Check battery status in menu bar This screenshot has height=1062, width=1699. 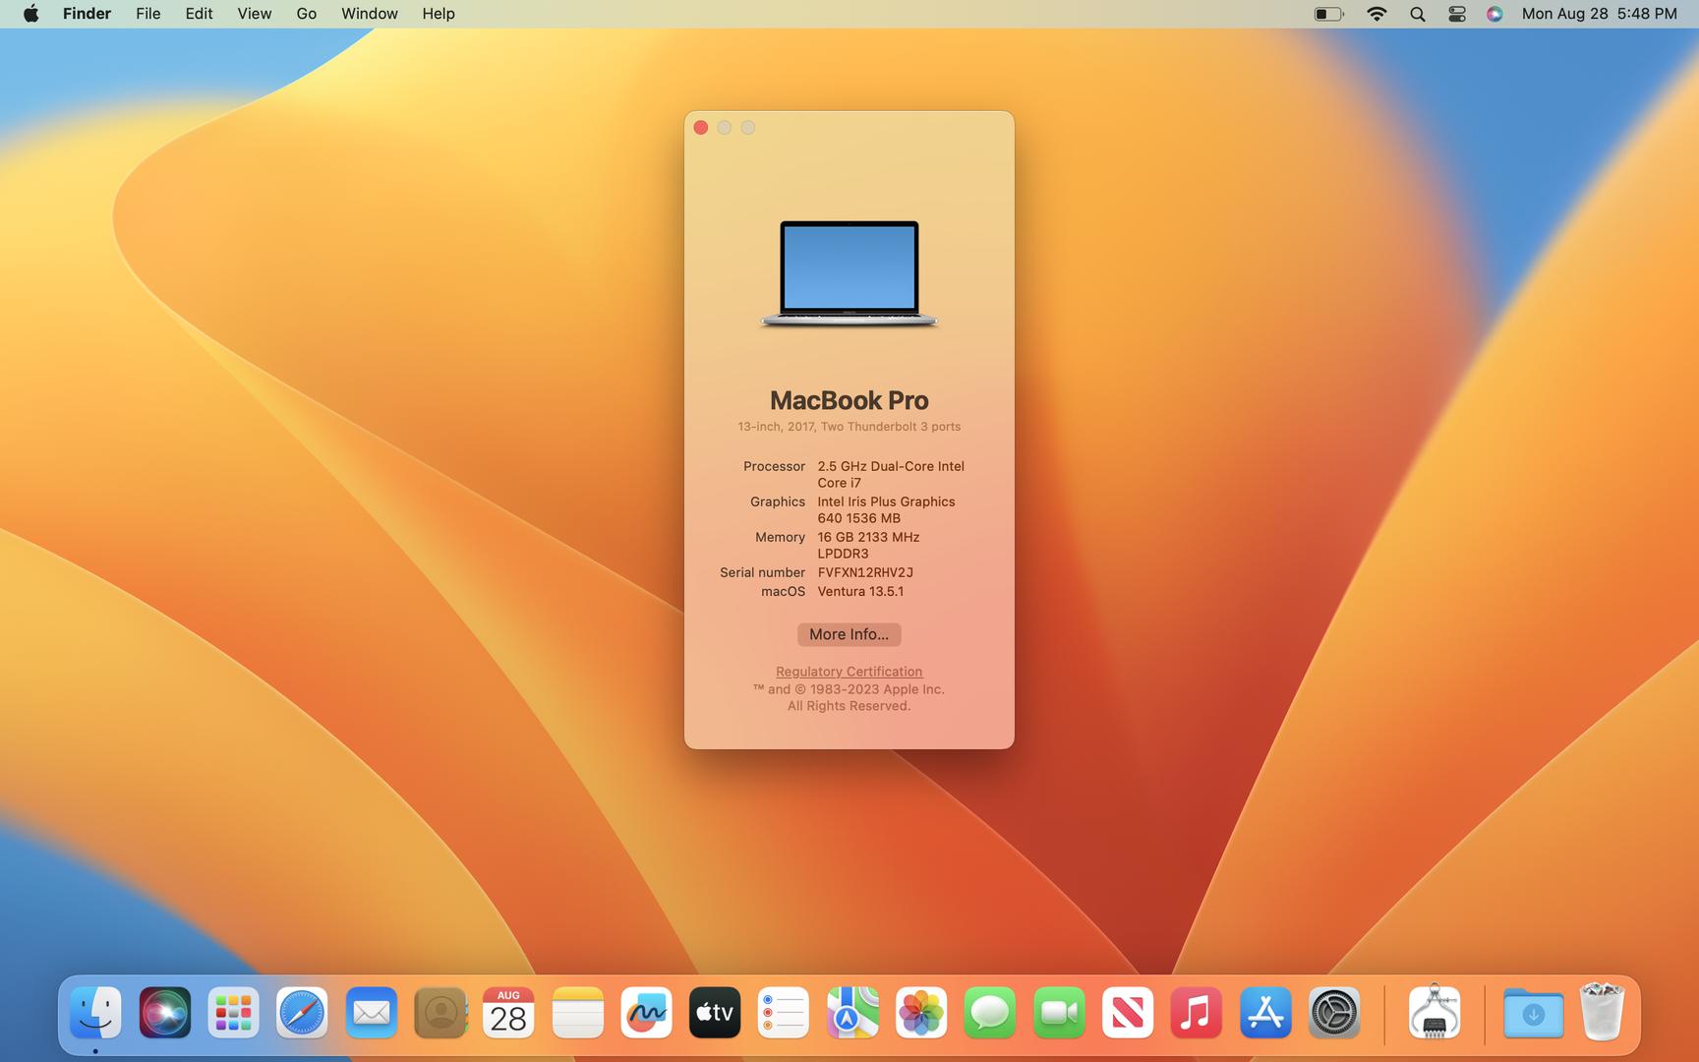point(1329,14)
